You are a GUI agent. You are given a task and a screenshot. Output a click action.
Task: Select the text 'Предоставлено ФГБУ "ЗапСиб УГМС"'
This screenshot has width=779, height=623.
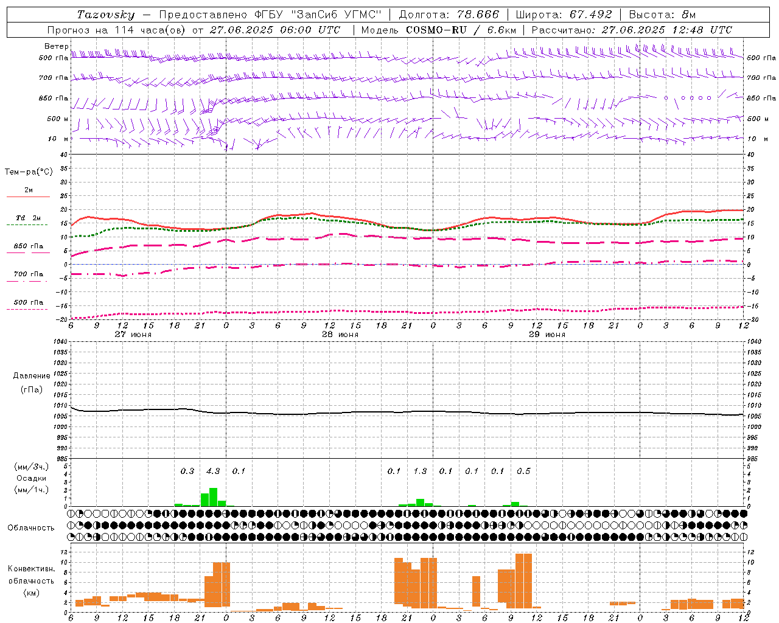pyautogui.click(x=270, y=15)
